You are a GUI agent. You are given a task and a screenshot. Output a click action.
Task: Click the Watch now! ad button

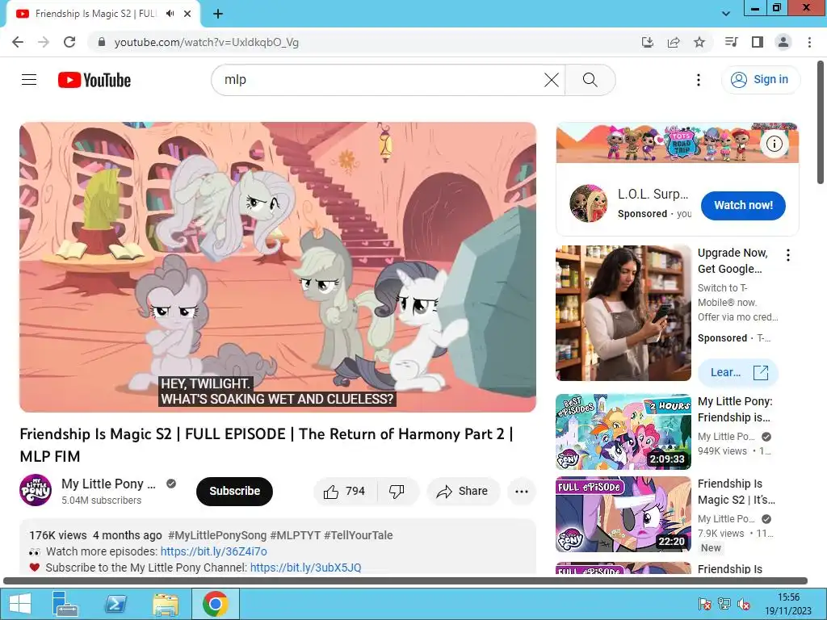click(743, 205)
